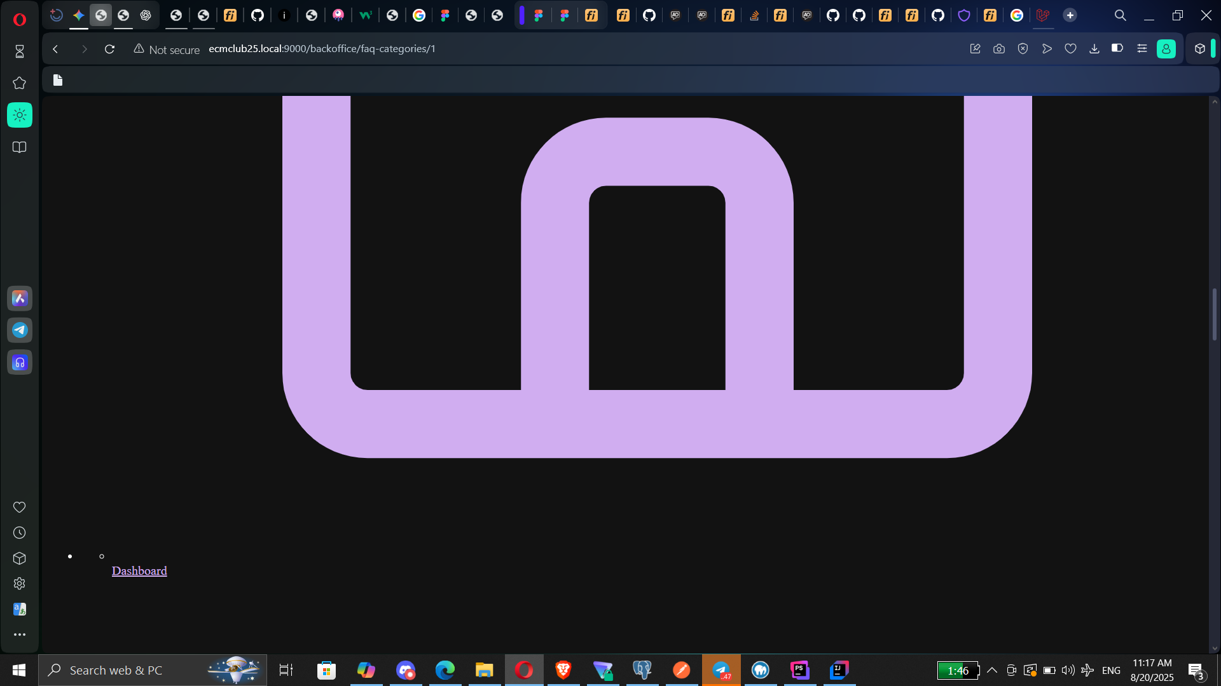Click the Search web & PC box
The width and height of the screenshot is (1221, 686).
pos(153,670)
